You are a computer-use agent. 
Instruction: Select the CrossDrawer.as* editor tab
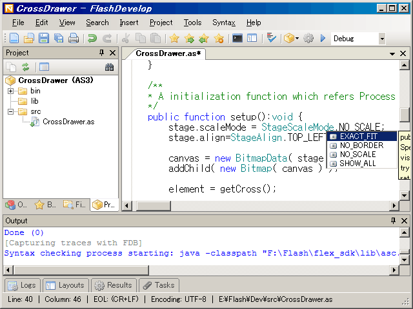coord(168,53)
